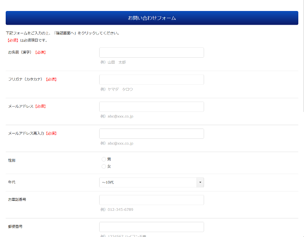304x237 pixels.
Task: Click the お電話番号 label text
Action: tap(17, 199)
